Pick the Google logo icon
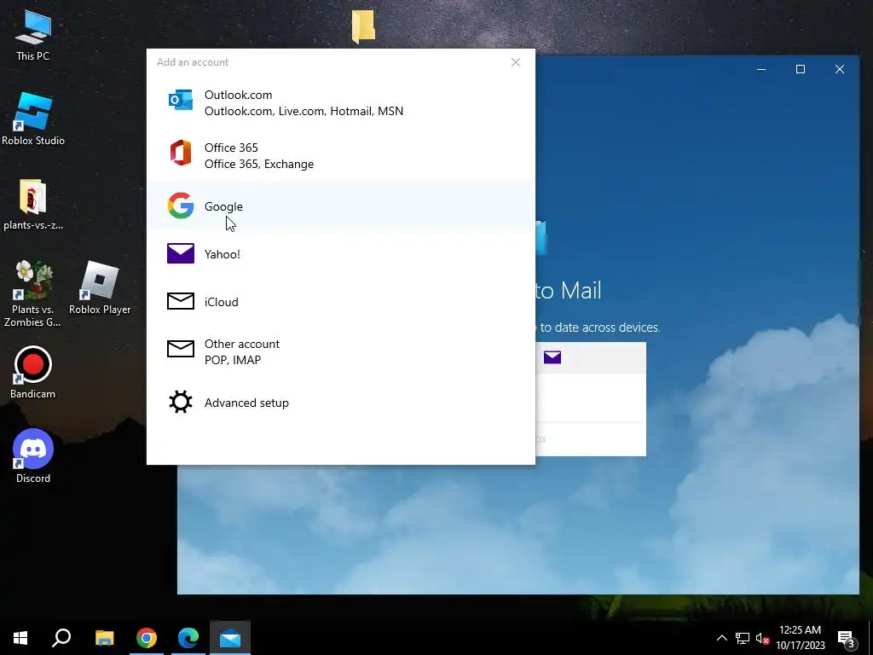Viewport: 873px width, 655px height. click(x=181, y=206)
